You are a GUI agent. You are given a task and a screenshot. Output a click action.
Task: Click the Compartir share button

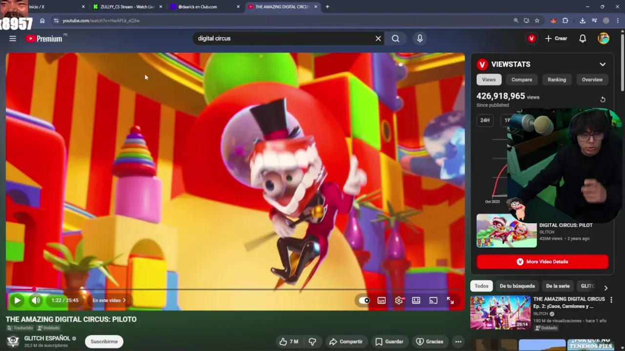346,342
